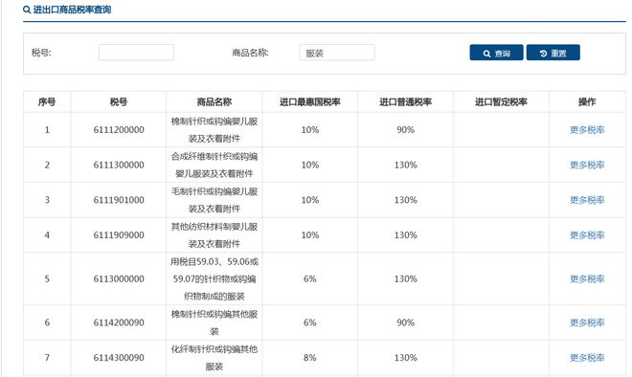Click the 序号 column header

point(47,101)
